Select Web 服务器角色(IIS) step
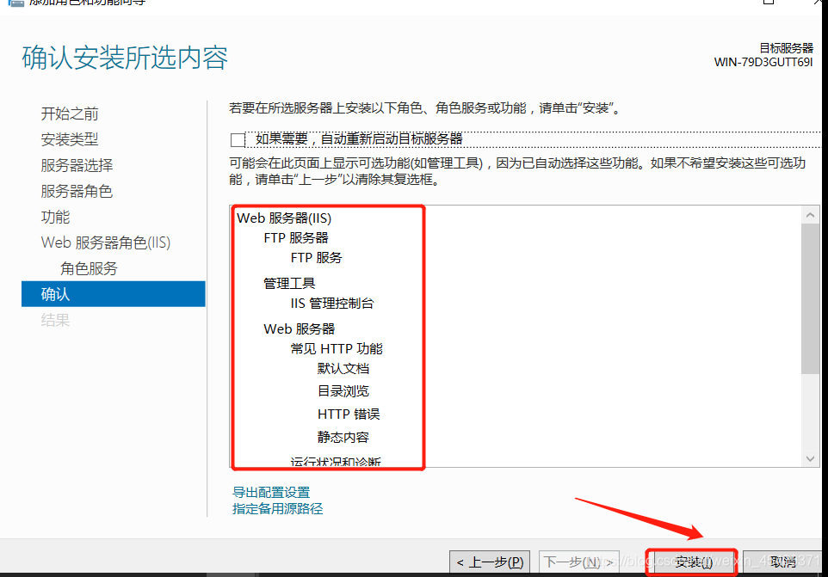This screenshot has width=828, height=577. coord(106,242)
